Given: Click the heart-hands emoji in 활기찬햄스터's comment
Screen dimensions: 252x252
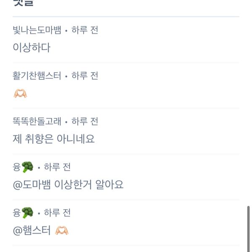Looking at the screenshot, I should coord(20,93).
